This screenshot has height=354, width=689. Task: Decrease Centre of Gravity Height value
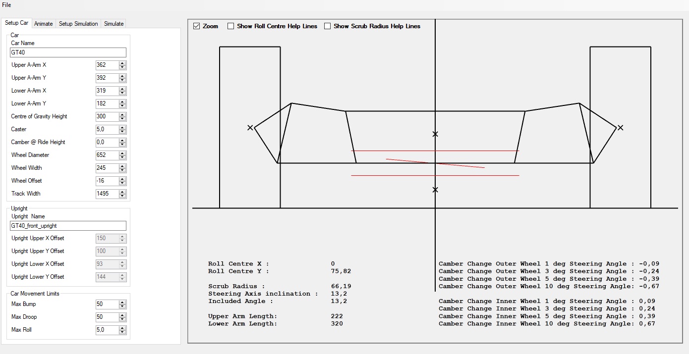pyautogui.click(x=122, y=118)
